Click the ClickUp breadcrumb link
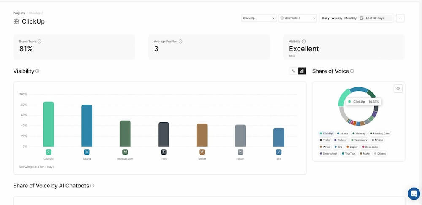Viewport: 422px width, 205px height. click(35, 13)
